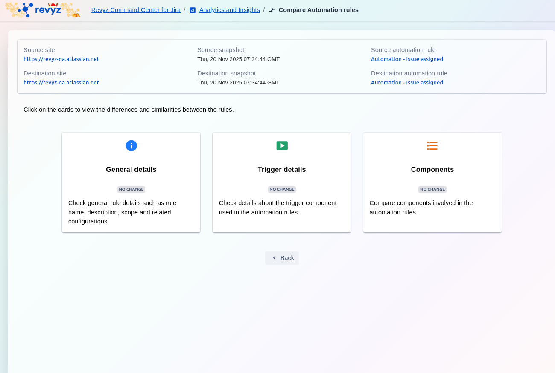Open the Source automation rule link

click(x=407, y=59)
